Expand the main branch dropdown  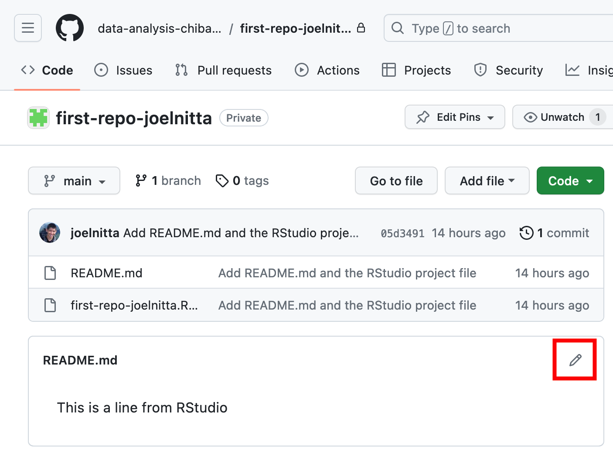tap(74, 181)
